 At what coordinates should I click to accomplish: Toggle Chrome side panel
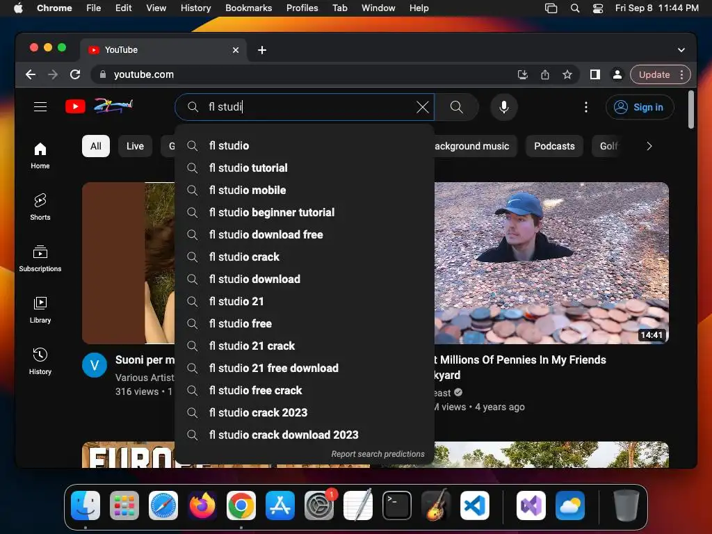click(595, 74)
